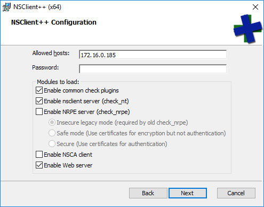Close the NSClient++ setup window
Screen dimensions: 264x207
click(255, 7)
